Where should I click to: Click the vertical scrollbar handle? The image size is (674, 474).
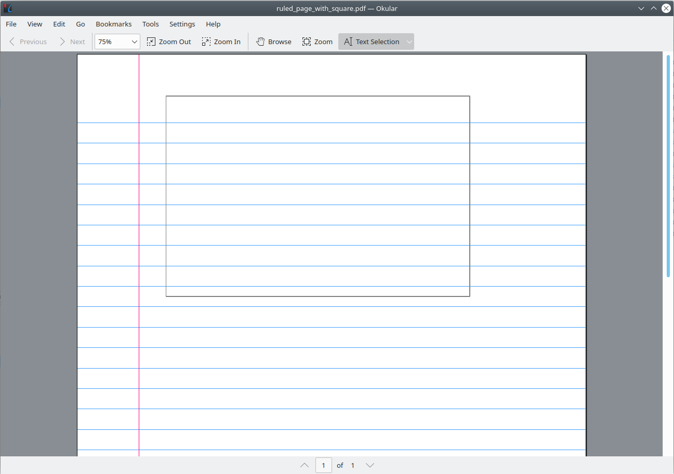(x=668, y=166)
